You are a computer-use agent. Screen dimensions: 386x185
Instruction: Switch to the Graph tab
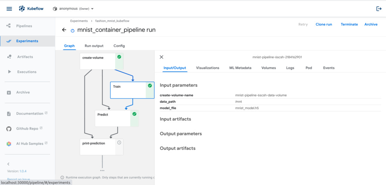[69, 46]
